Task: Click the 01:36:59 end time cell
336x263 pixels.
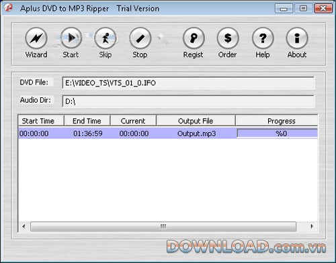Action: click(88, 134)
